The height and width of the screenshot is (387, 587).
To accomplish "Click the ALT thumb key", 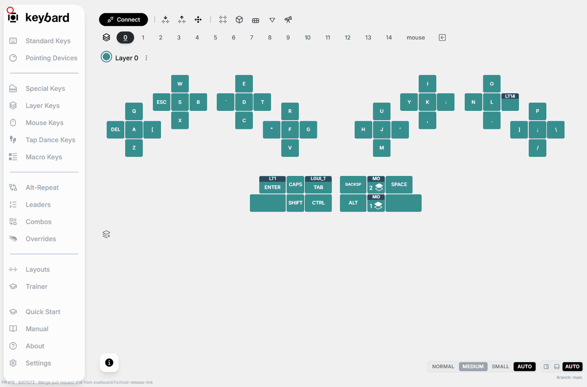I will [x=353, y=203].
